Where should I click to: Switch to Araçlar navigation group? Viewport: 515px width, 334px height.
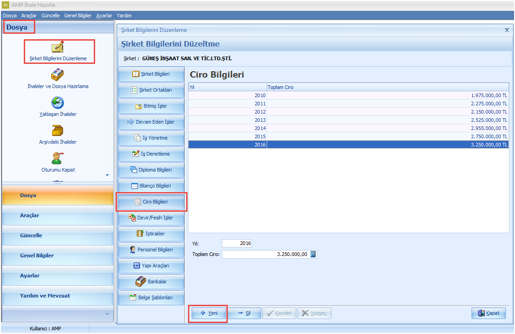(x=58, y=215)
